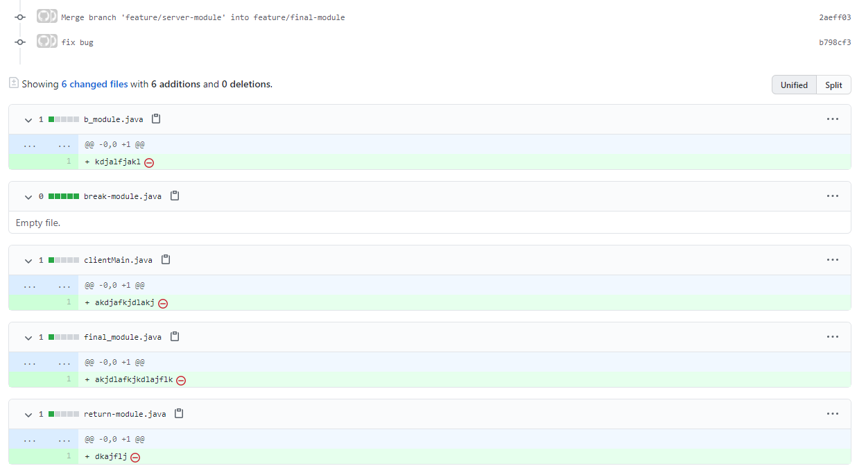Expand hidden lines above b_module.java hunk
The height and width of the screenshot is (475, 857).
coord(44,145)
